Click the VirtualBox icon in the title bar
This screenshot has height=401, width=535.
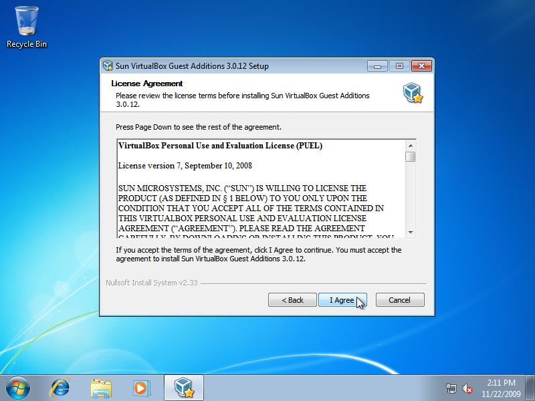click(108, 66)
